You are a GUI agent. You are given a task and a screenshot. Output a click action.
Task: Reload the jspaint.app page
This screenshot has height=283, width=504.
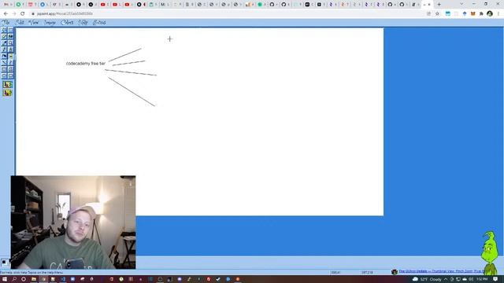click(x=23, y=14)
